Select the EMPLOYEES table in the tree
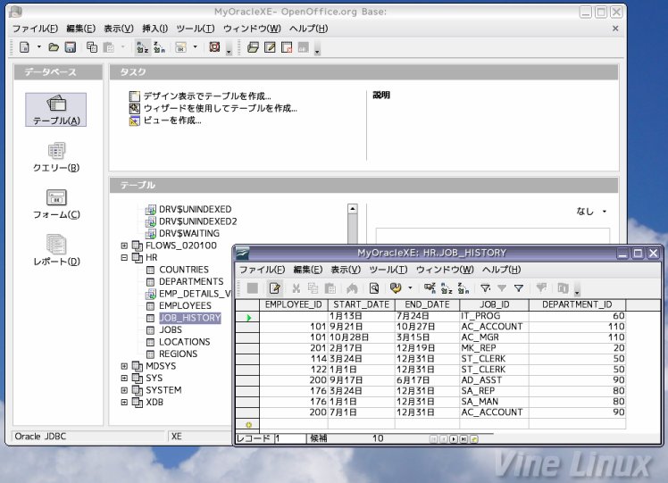668x483 pixels. 185,306
